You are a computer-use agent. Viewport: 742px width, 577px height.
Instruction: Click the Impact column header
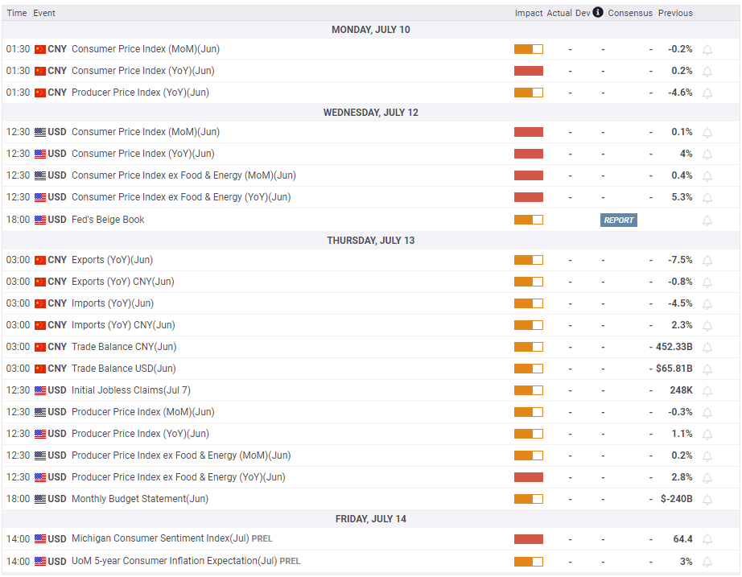tap(529, 13)
